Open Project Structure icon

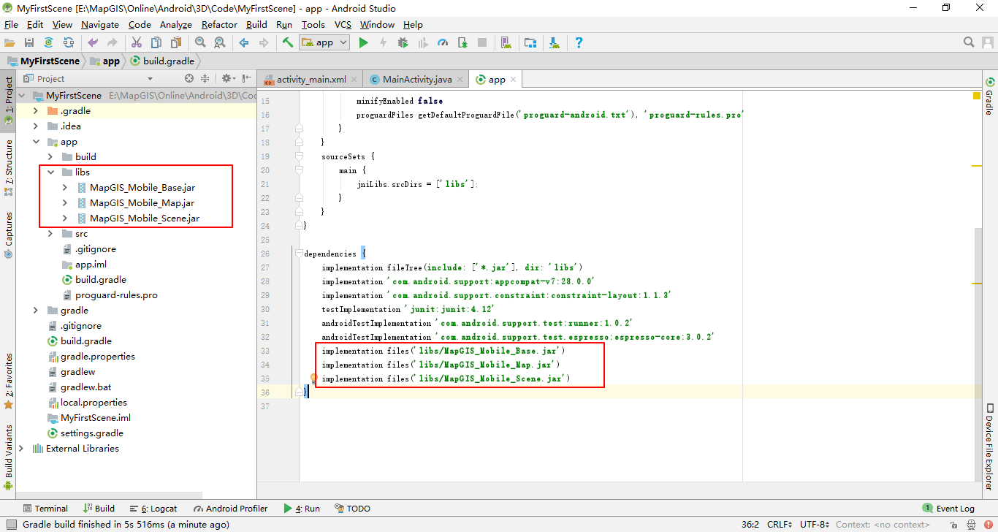[x=530, y=43]
